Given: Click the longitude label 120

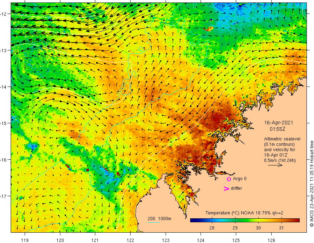Looking at the screenshot, I should point(60,240).
